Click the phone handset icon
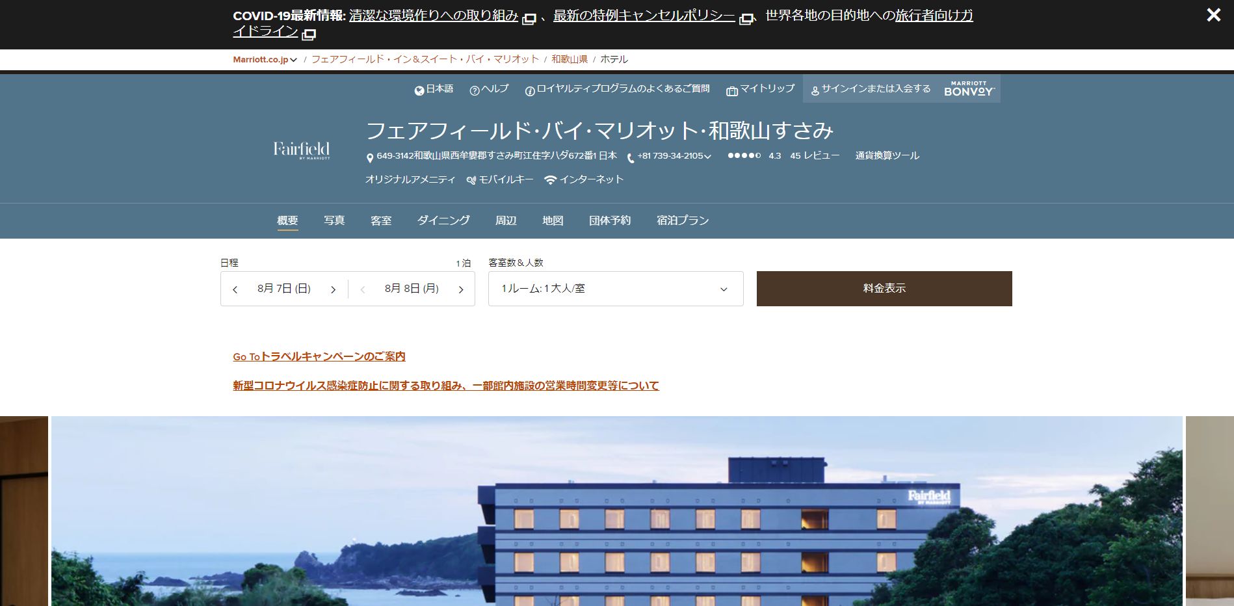Viewport: 1234px width, 606px height. pos(631,158)
